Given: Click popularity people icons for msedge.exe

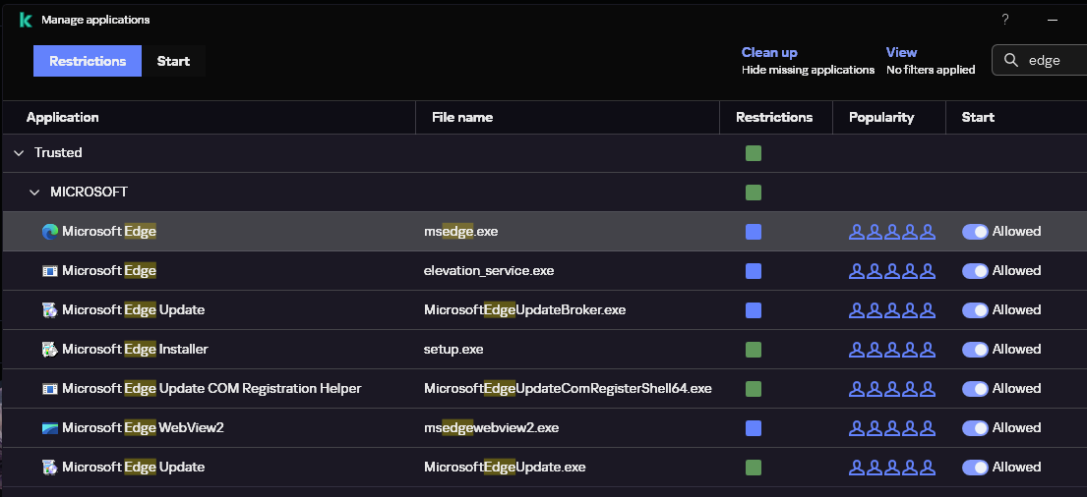Looking at the screenshot, I should tap(892, 232).
